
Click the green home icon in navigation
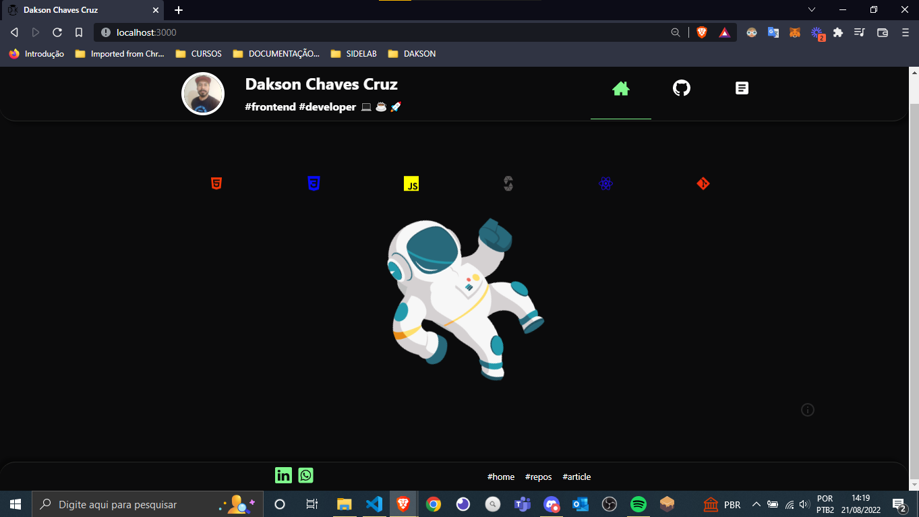(620, 88)
